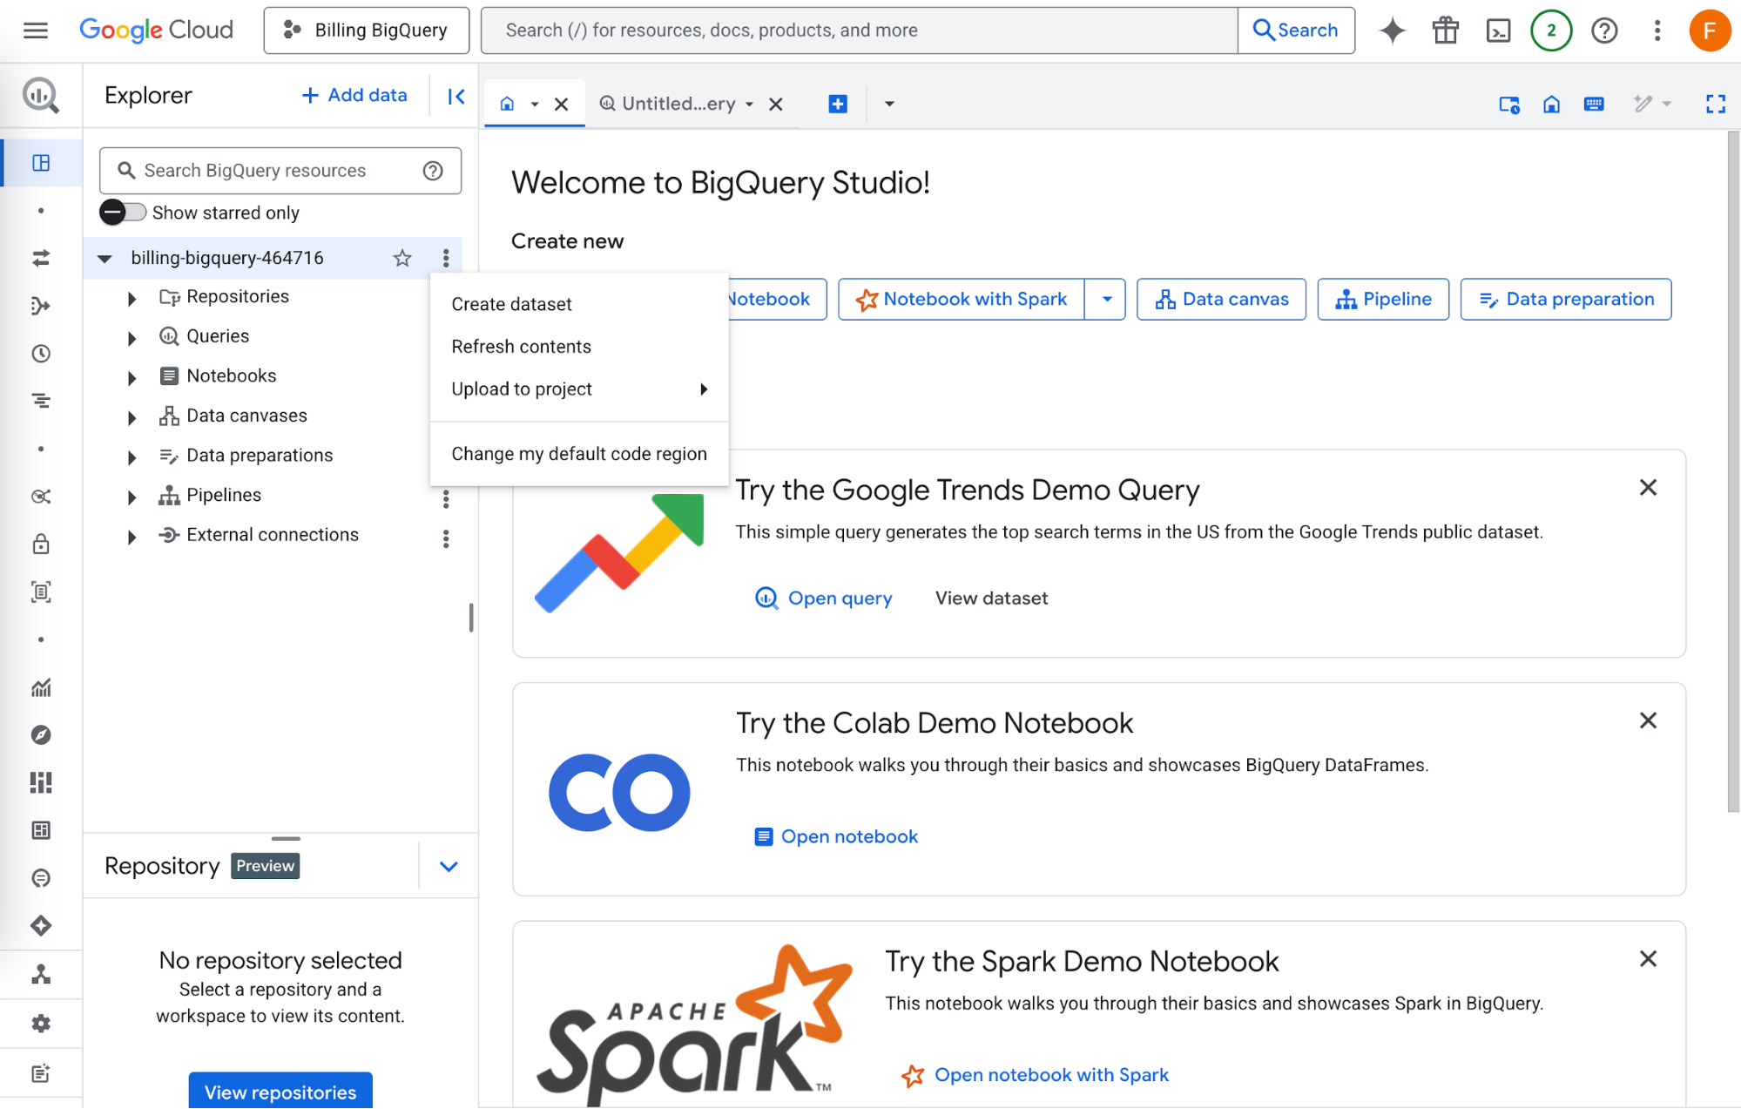The width and height of the screenshot is (1741, 1109).
Task: Click the Gemini sparkle icon in header
Action: pos(1392,30)
